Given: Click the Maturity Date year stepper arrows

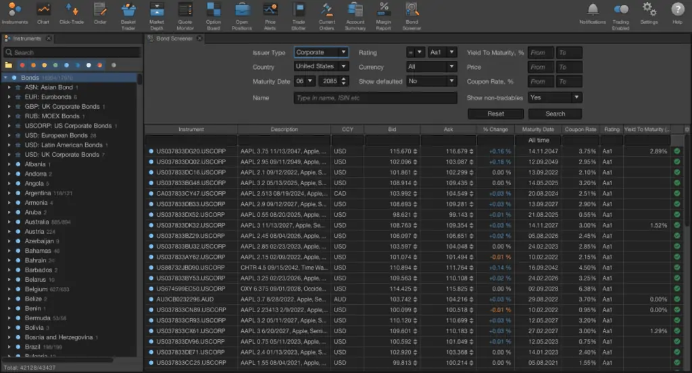Looking at the screenshot, I should click(x=344, y=81).
